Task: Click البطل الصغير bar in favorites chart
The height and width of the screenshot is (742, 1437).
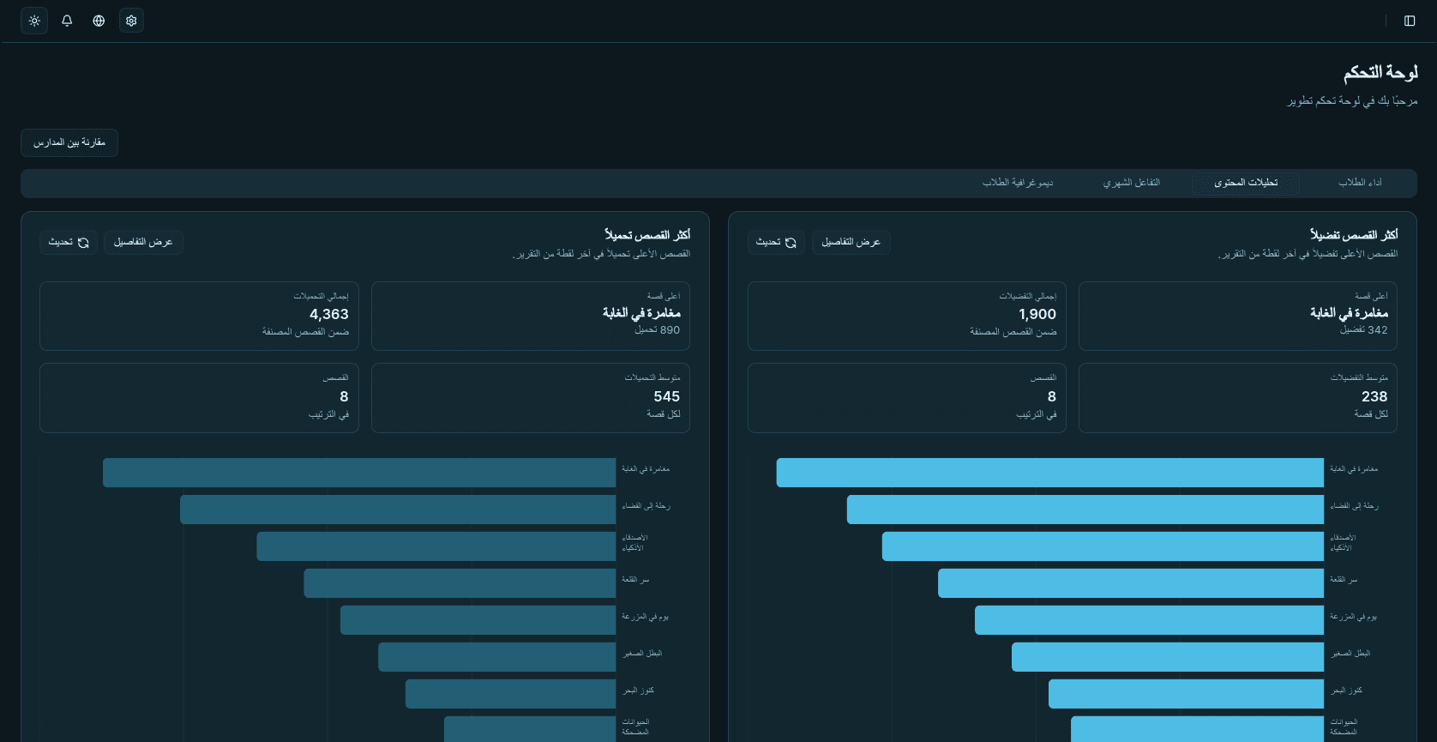Action: (x=1168, y=657)
